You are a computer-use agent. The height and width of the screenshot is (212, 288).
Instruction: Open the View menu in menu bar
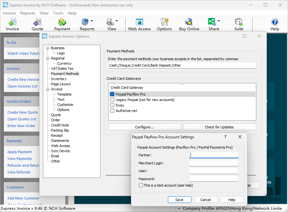coord(44,13)
